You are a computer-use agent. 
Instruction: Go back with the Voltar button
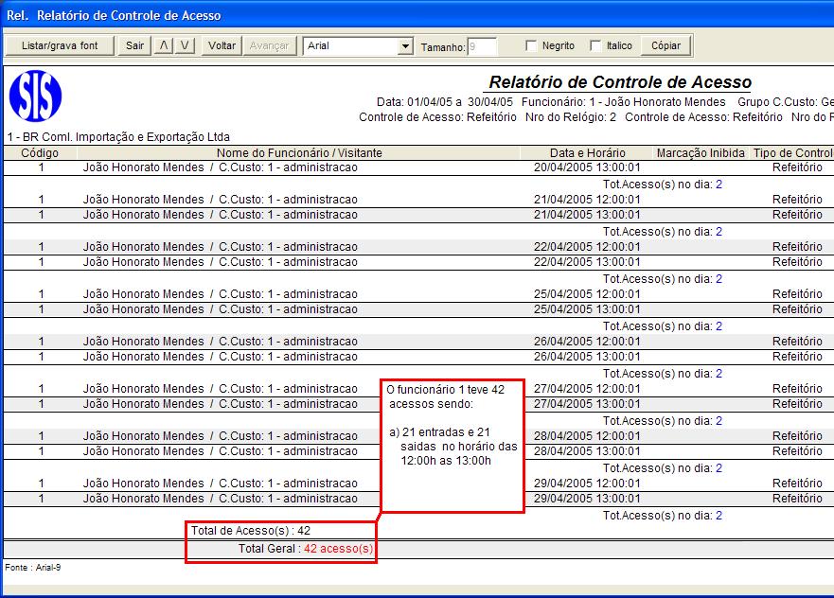pos(222,45)
